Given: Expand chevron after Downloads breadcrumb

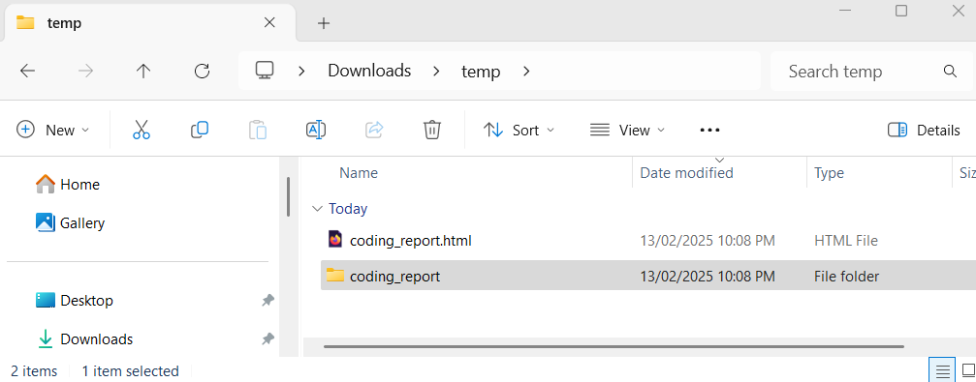Looking at the screenshot, I should point(436,72).
